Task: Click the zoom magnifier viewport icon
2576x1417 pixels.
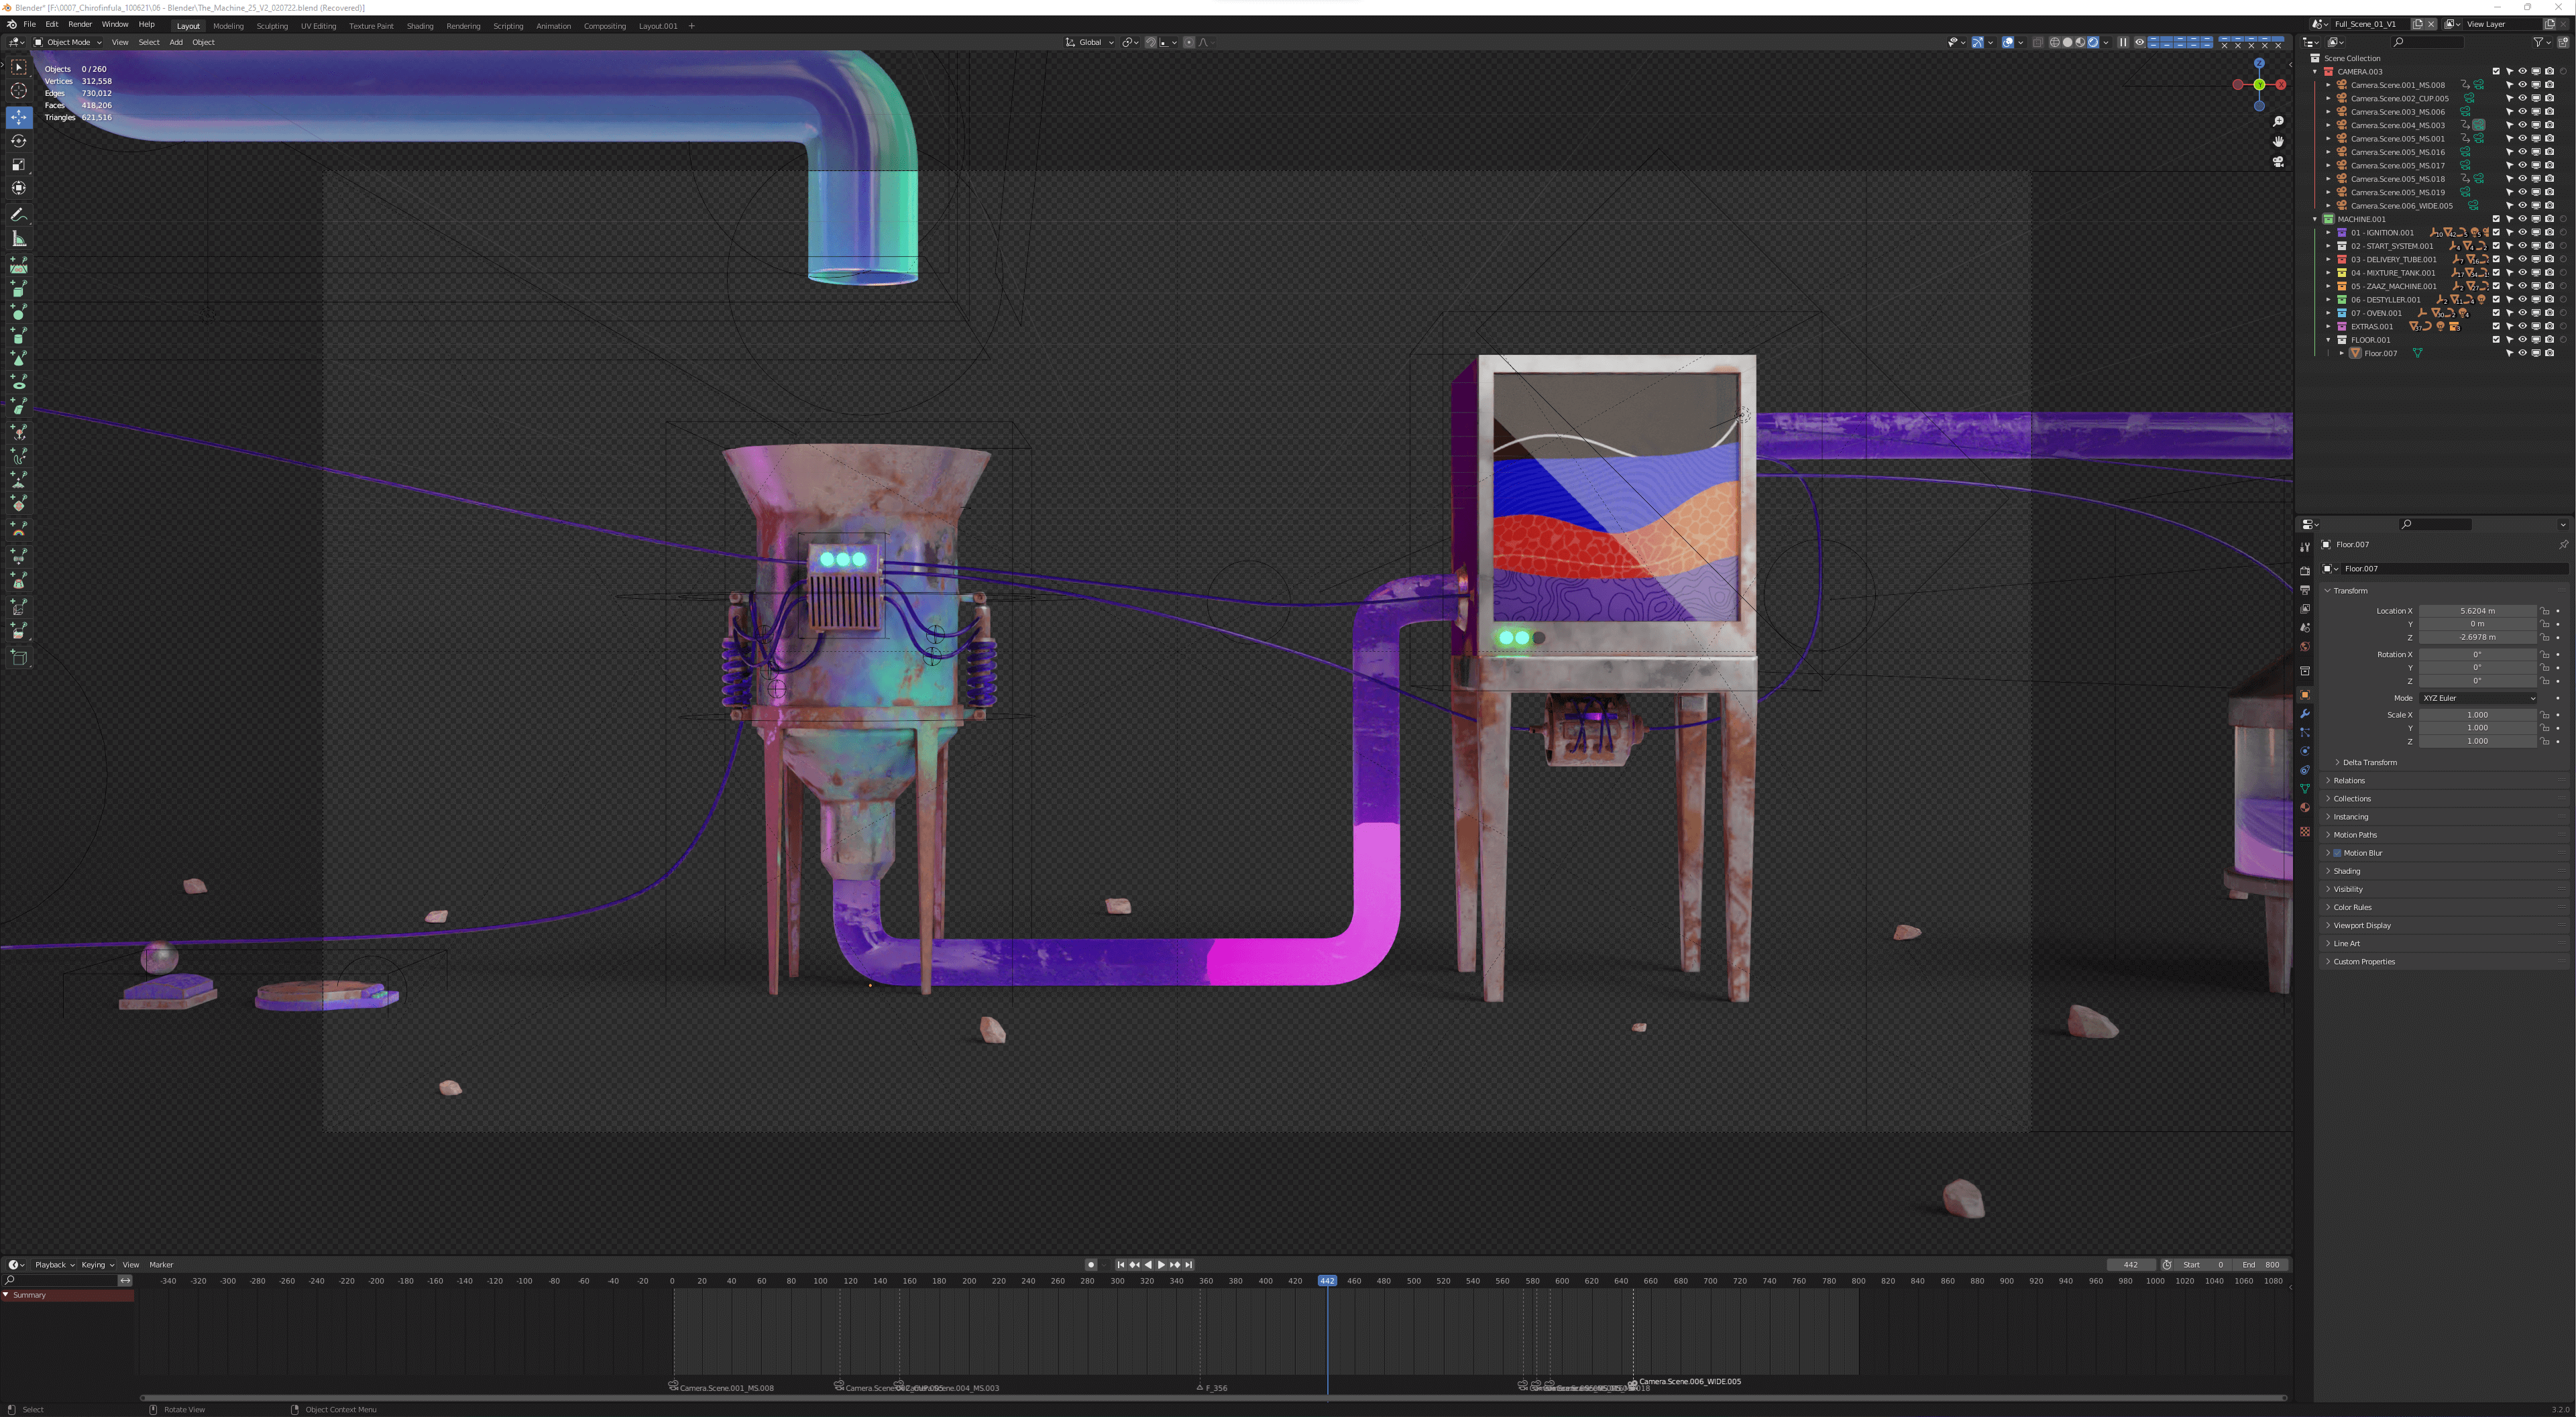Action: (2278, 121)
